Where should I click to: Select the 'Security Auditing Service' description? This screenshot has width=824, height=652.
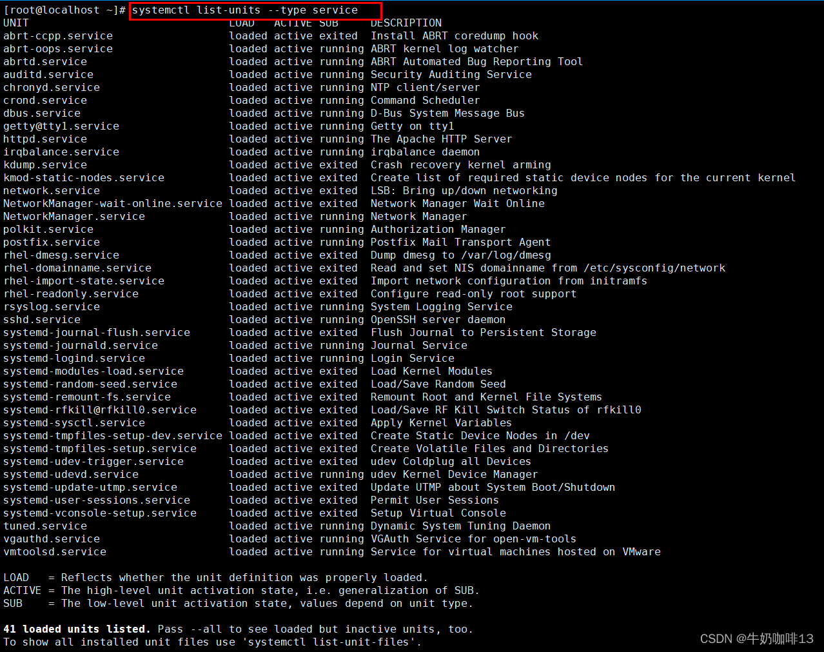(451, 75)
